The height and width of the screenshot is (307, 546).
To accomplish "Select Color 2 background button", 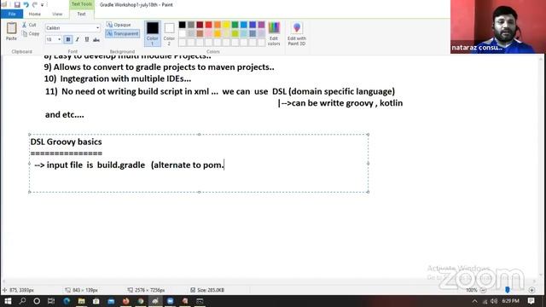I will 169,33.
